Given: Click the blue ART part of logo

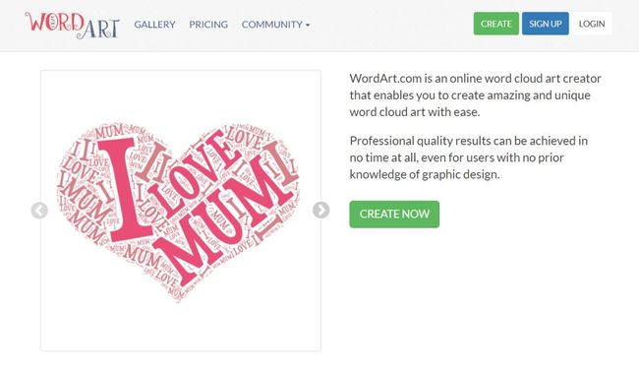Looking at the screenshot, I should [97, 29].
